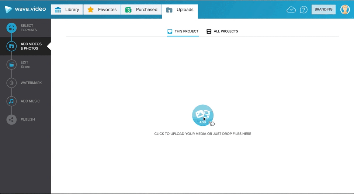
Task: Click the Add Music note step icon
Action: (11, 101)
